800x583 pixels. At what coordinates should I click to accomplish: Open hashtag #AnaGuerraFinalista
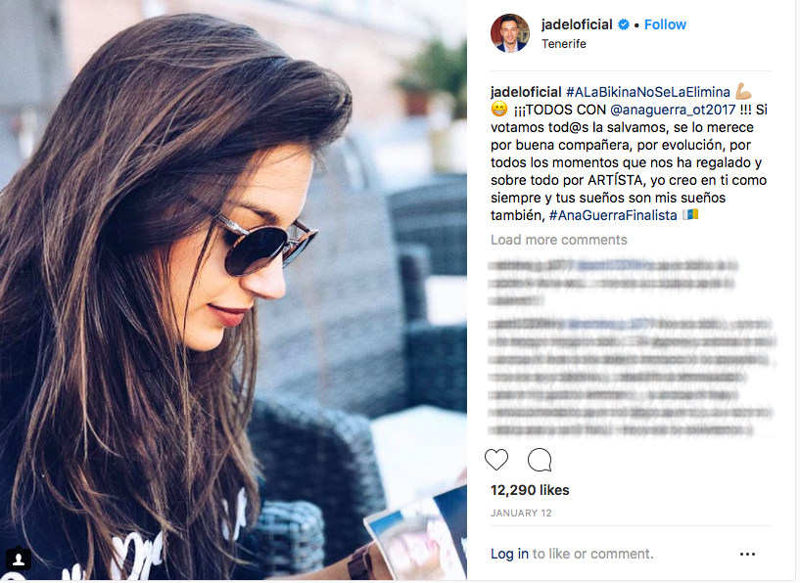point(613,215)
